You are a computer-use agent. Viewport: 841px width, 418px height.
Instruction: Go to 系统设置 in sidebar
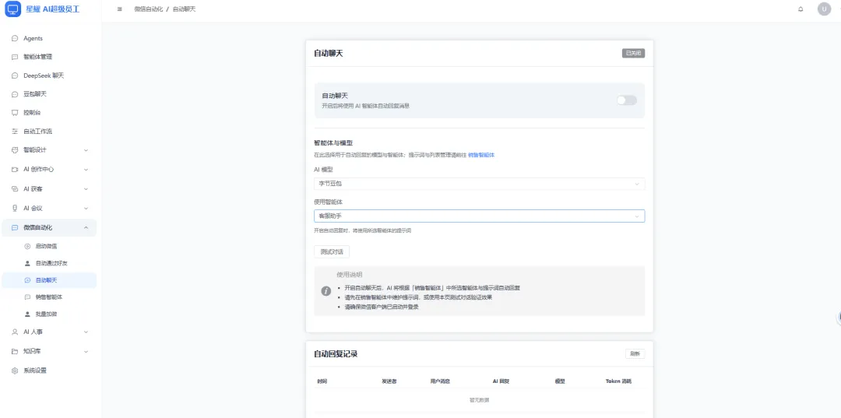pyautogui.click(x=49, y=371)
